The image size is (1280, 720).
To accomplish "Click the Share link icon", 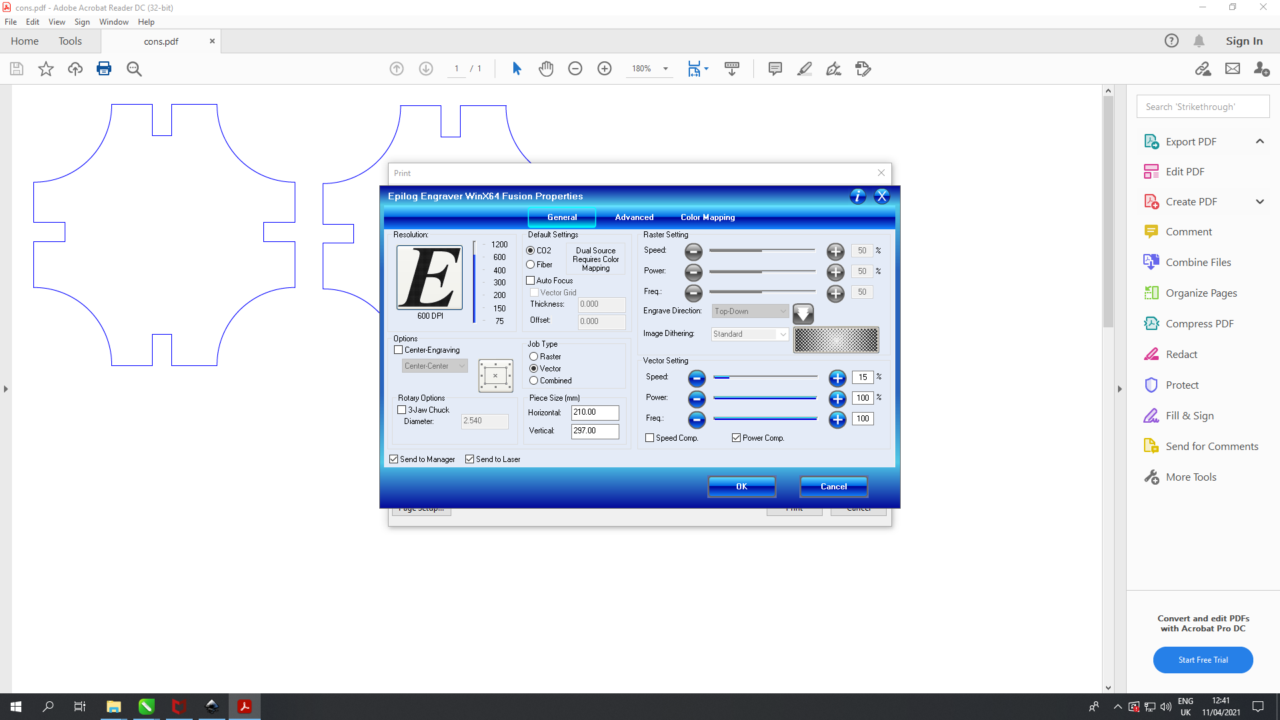I will point(1203,69).
